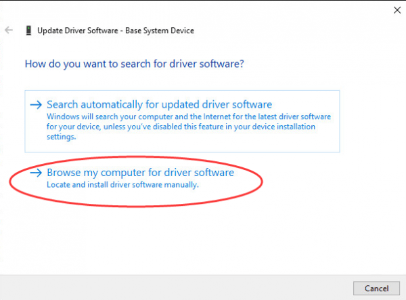The width and height of the screenshot is (406, 300).
Task: Click the word 'Browse' in the second option
Action: pyautogui.click(x=64, y=173)
